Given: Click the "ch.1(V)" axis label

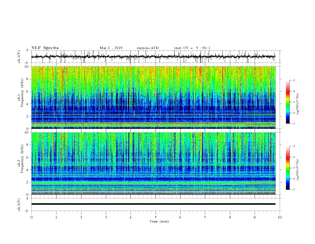Looking at the screenshot, I should pyautogui.click(x=19, y=57).
